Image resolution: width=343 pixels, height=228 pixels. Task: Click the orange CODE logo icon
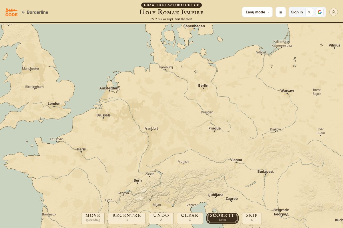[x=11, y=12]
